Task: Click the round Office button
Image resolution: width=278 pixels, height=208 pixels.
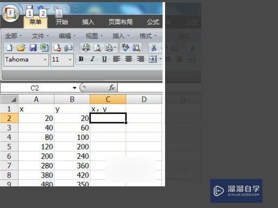Action: point(10,13)
